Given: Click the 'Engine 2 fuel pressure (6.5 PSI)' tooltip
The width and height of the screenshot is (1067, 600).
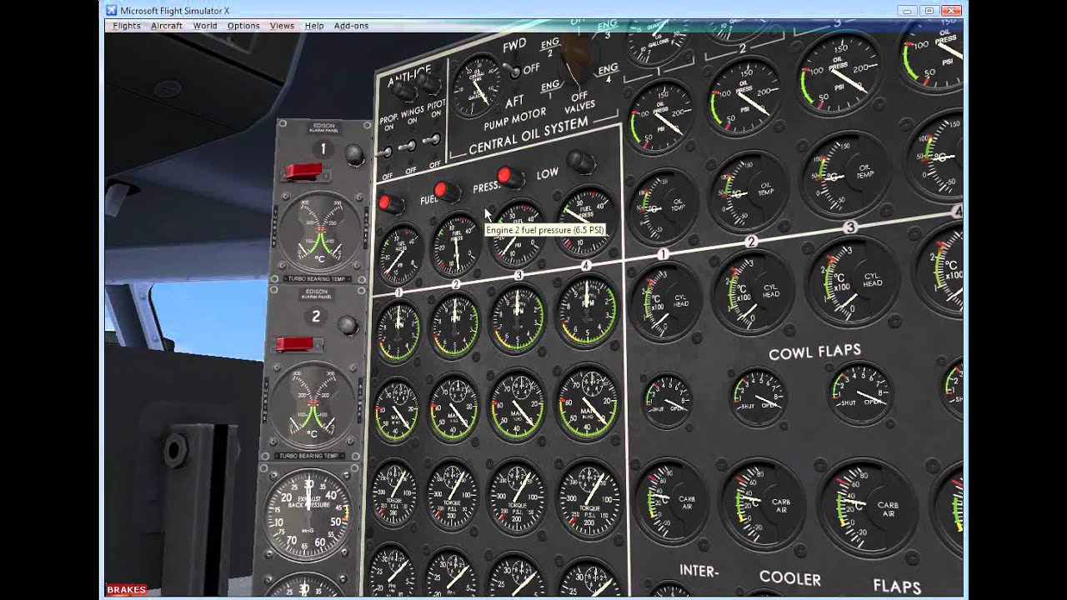Looking at the screenshot, I should point(544,230).
